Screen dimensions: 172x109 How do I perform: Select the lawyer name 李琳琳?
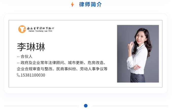click(31, 47)
